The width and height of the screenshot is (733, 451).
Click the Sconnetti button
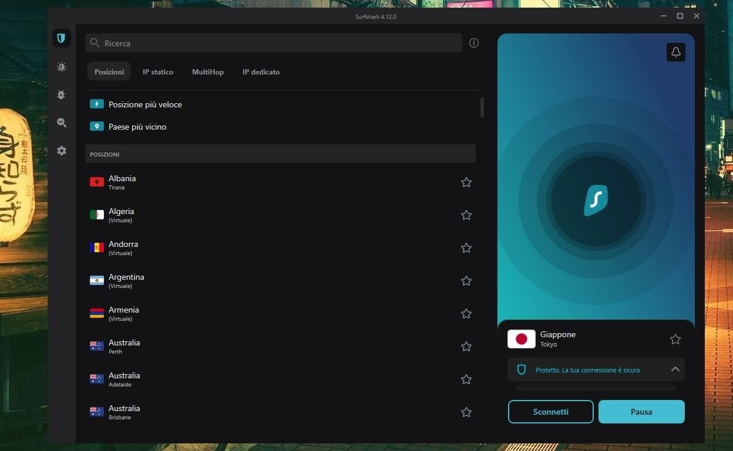pos(551,412)
